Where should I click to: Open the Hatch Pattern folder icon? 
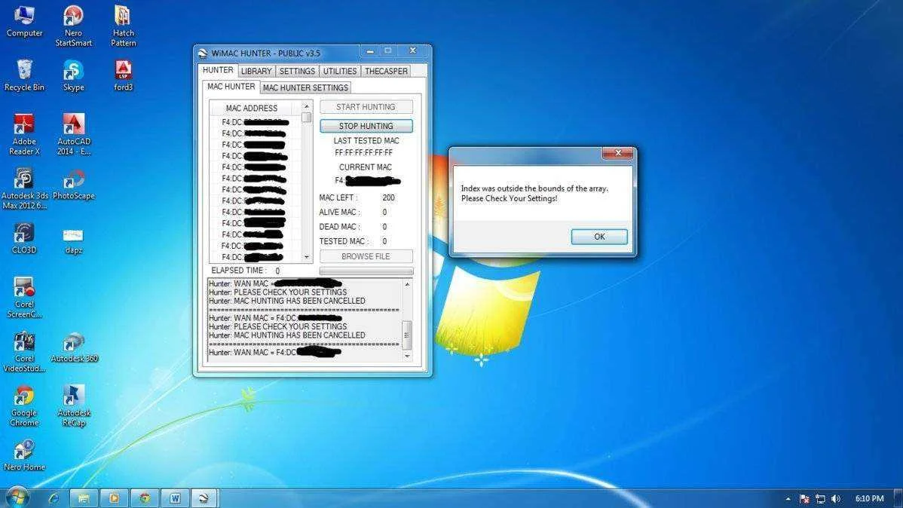(124, 26)
